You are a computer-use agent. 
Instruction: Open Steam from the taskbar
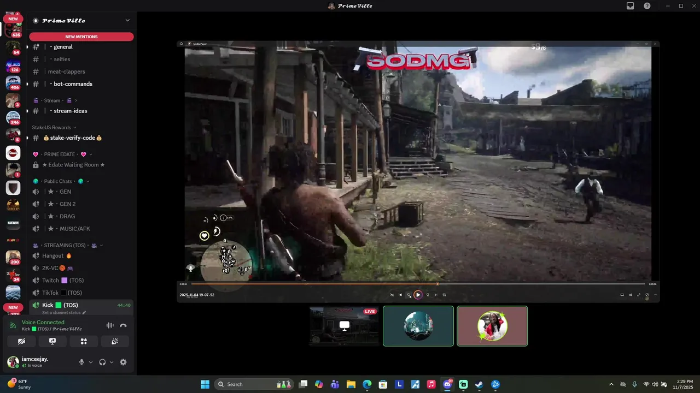[480, 384]
